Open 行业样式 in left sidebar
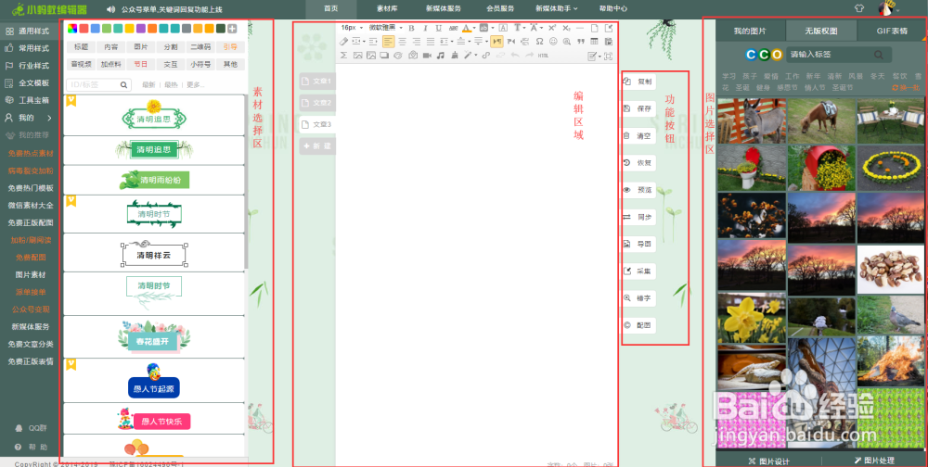The height and width of the screenshot is (467, 928). [x=28, y=66]
